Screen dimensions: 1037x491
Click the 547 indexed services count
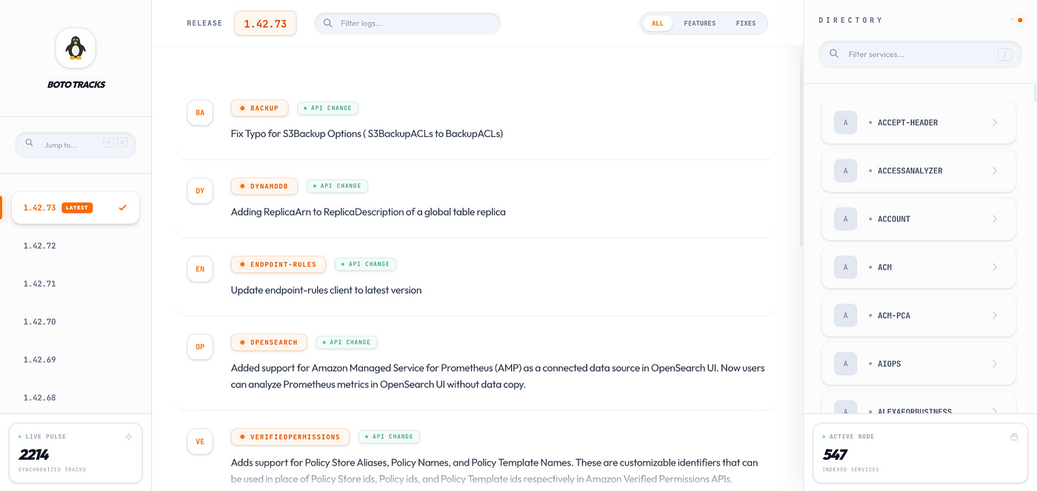click(835, 455)
